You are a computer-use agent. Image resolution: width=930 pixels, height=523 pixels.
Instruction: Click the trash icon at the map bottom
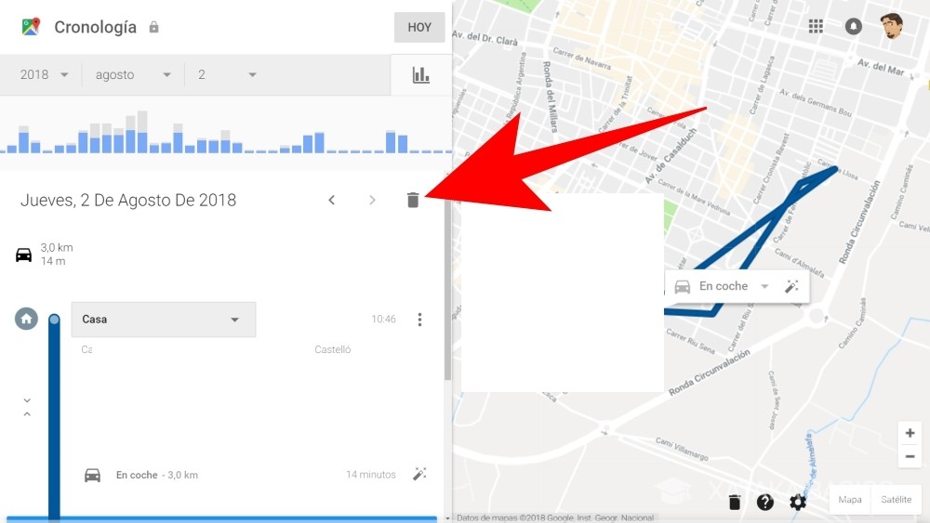click(735, 503)
